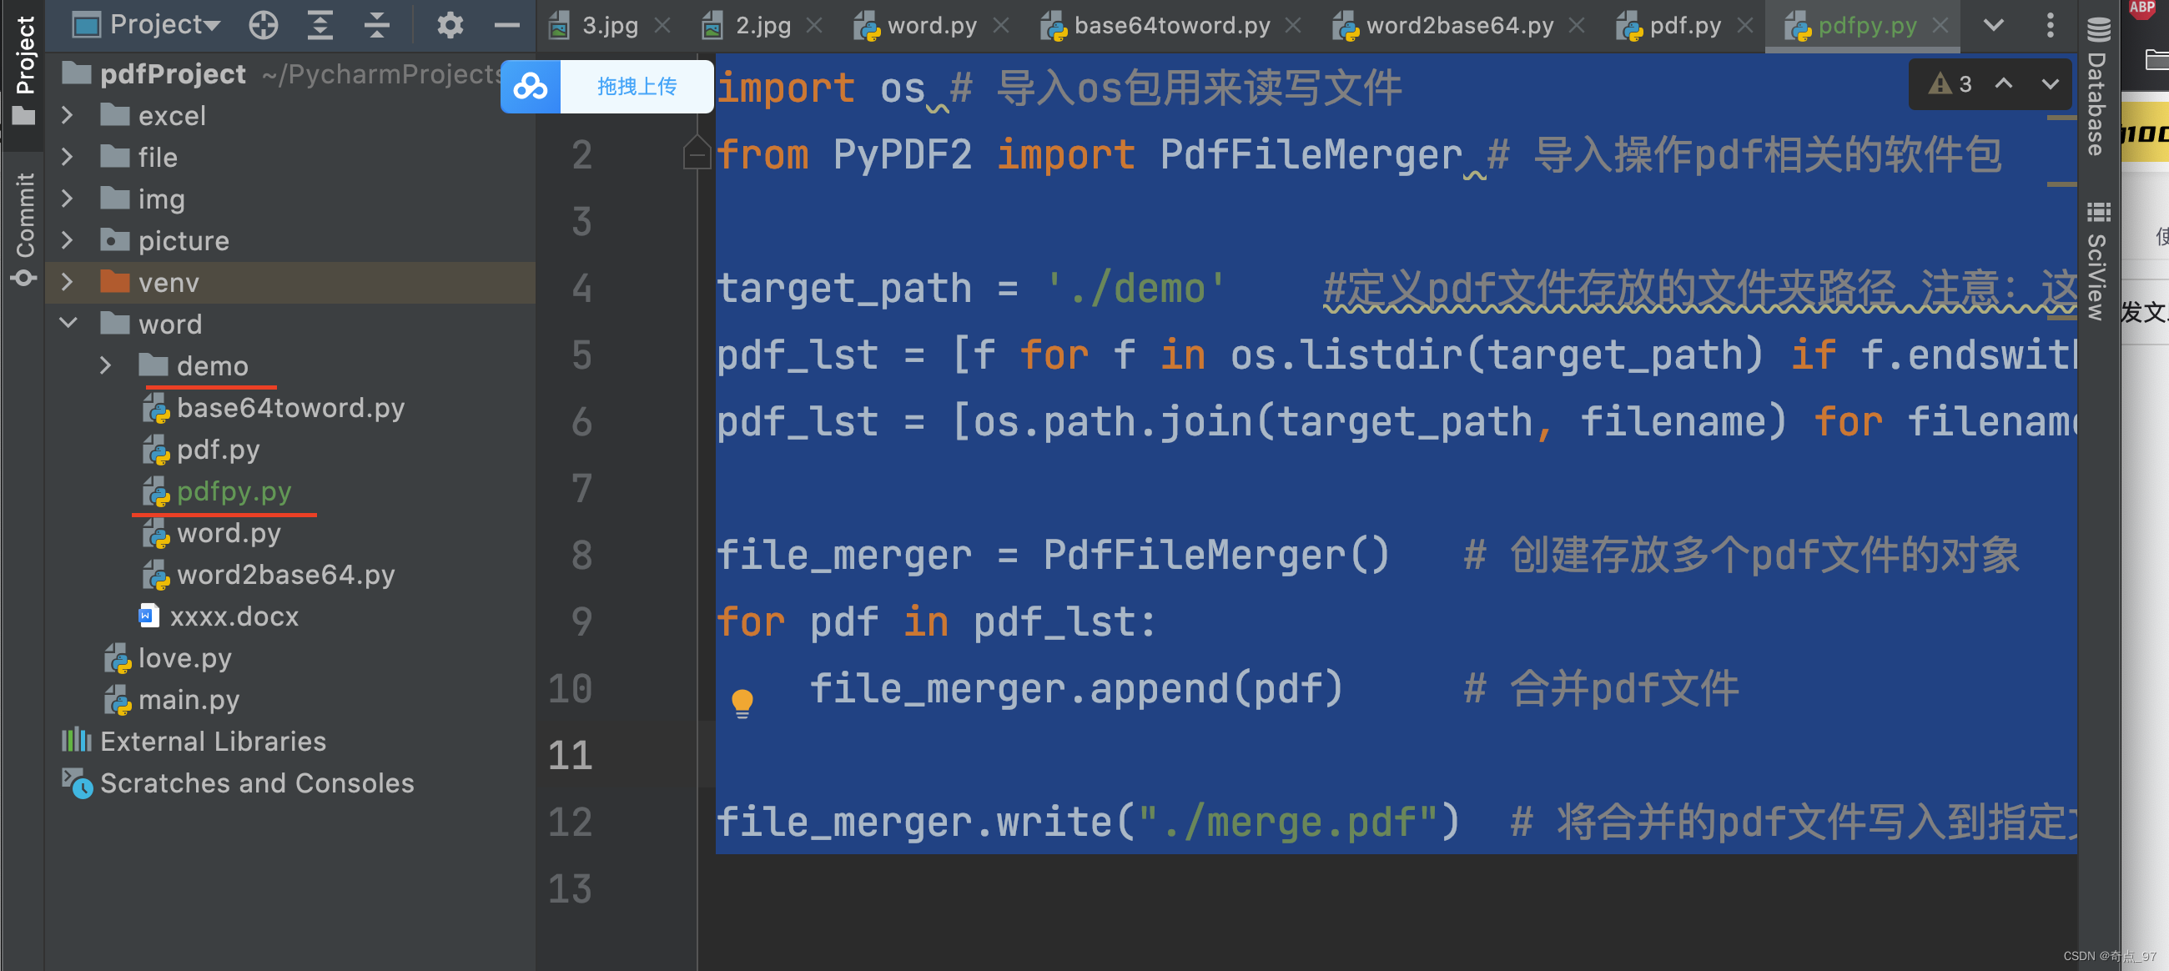Collapse the word folder
2169x971 pixels.
(x=68, y=324)
